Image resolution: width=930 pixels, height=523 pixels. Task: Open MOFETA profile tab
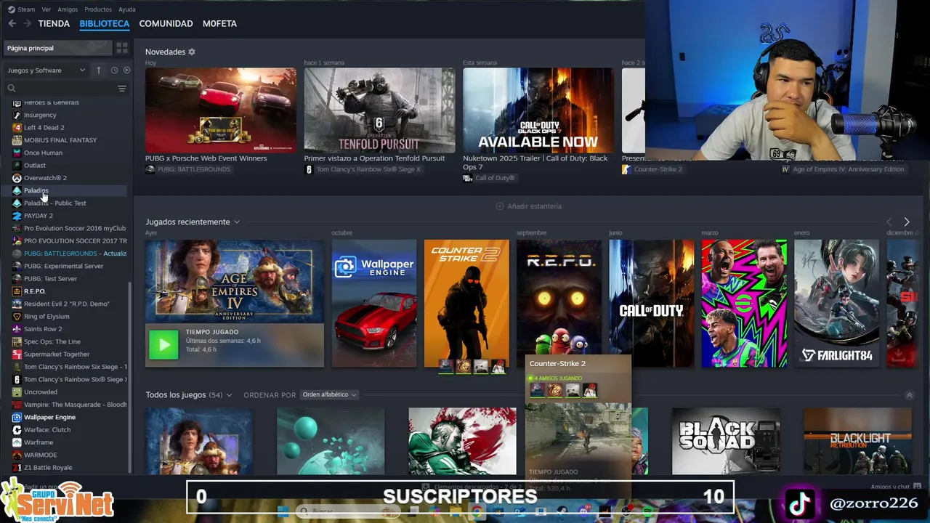pos(219,23)
